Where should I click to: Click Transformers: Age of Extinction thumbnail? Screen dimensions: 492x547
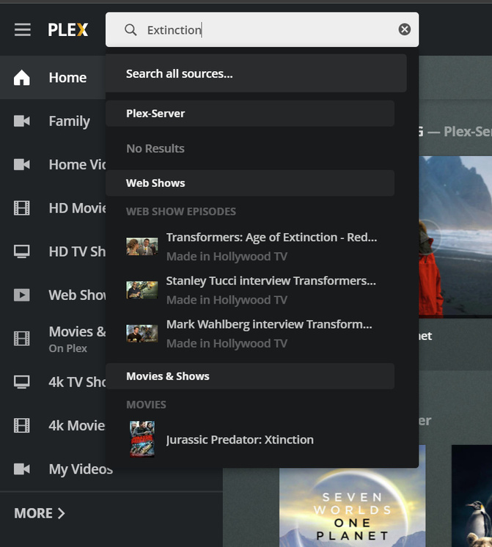click(142, 246)
